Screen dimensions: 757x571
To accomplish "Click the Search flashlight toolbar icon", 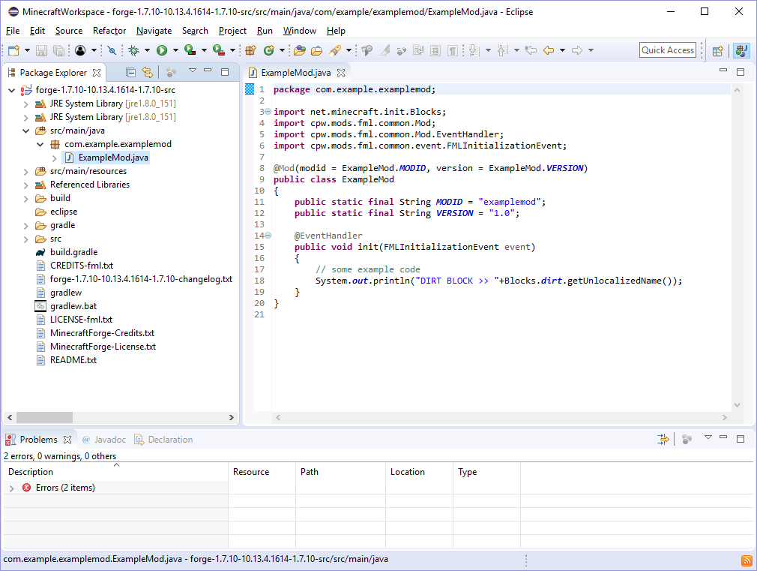I will (x=335, y=50).
